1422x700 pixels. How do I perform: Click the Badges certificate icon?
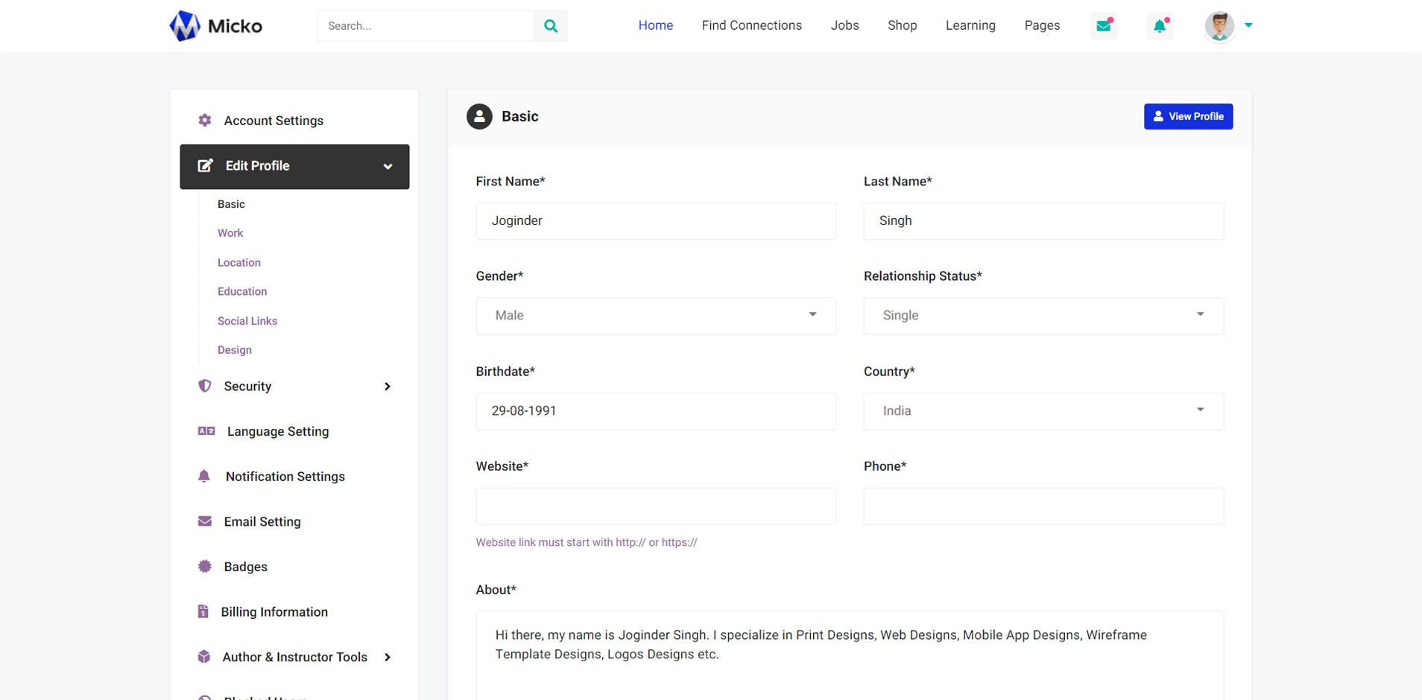[x=205, y=567]
